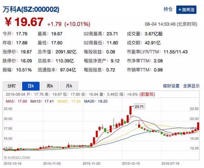Click the 每股股息 0.72 value
This screenshot has height=168, width=204.
click(x=111, y=70)
